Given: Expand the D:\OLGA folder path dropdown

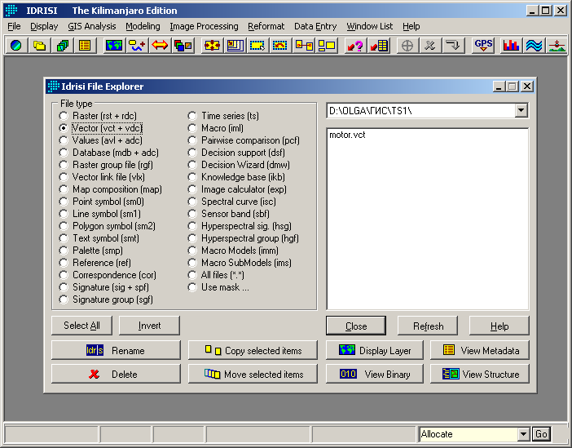Looking at the screenshot, I should coord(521,110).
